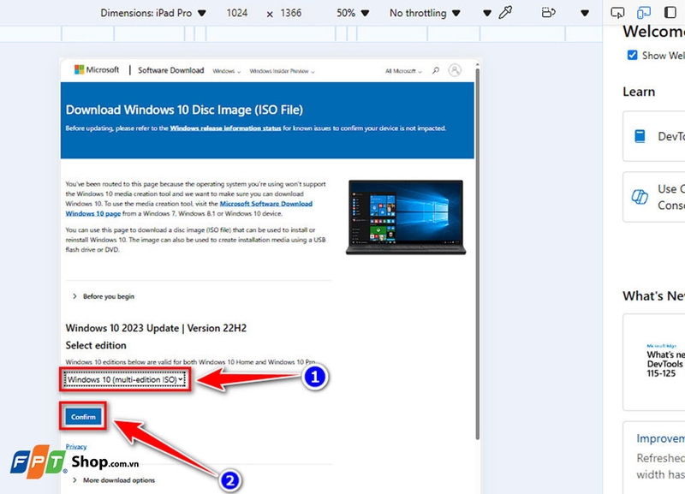Image resolution: width=685 pixels, height=494 pixels.
Task: Open the No throttling dropdown
Action: click(425, 13)
